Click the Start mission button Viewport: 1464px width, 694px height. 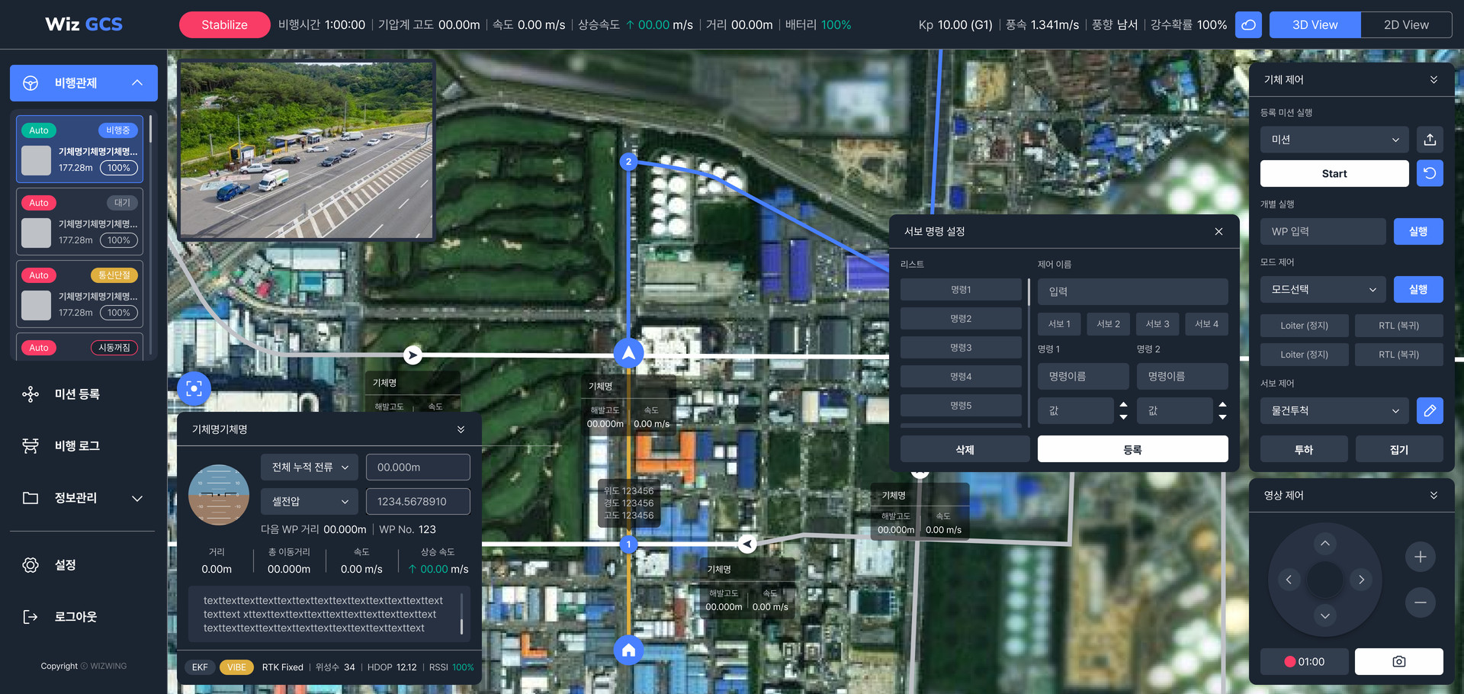click(x=1334, y=173)
